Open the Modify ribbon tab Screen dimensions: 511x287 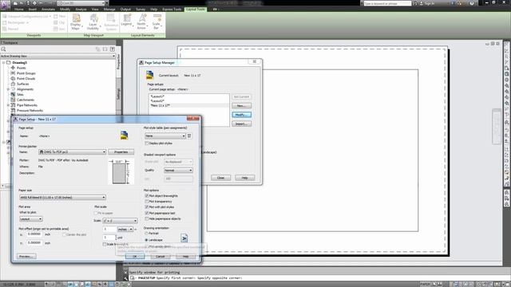[x=65, y=10]
